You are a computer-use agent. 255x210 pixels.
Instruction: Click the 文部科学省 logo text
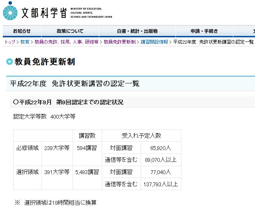click(x=44, y=12)
